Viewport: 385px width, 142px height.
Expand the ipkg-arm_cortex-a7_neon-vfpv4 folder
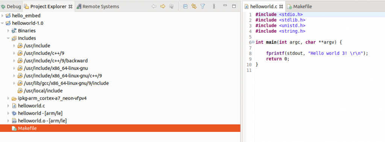click(8, 99)
